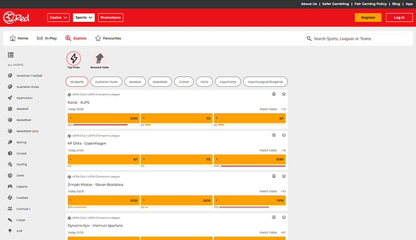Select Golf in the sidebar
This screenshot has width=416, height=240.
[15, 231]
